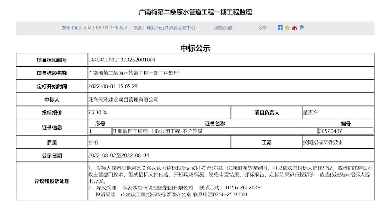
Task: Share to Sina Weibo icon
Action: coord(294,28)
